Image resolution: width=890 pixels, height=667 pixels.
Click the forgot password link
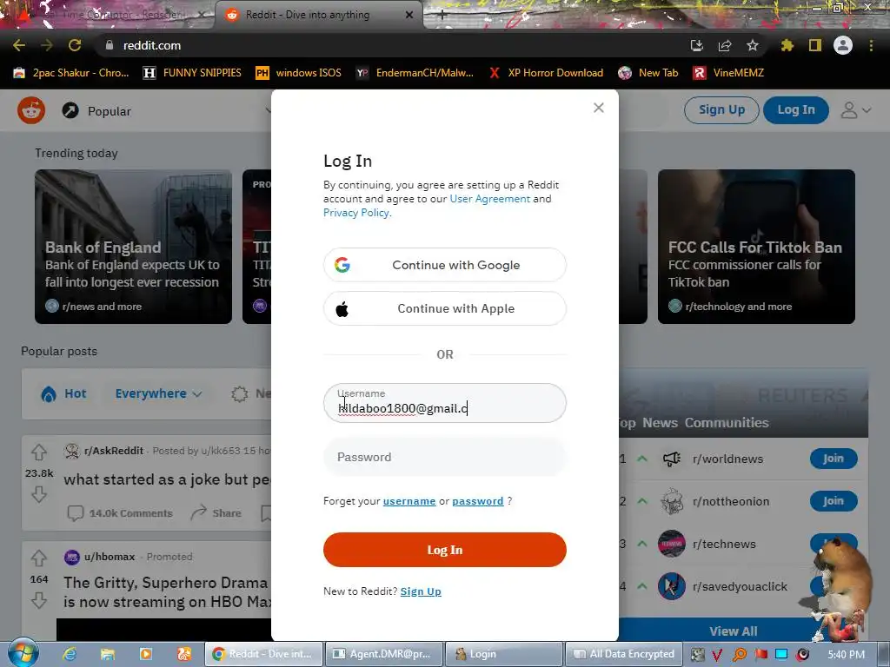pos(477,501)
